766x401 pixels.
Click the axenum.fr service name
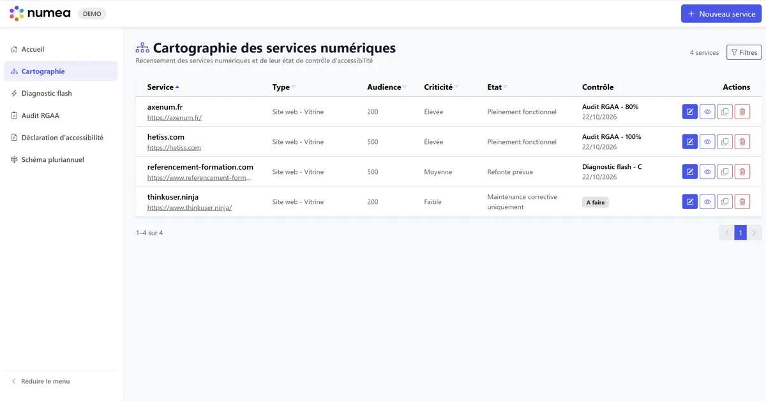(165, 107)
